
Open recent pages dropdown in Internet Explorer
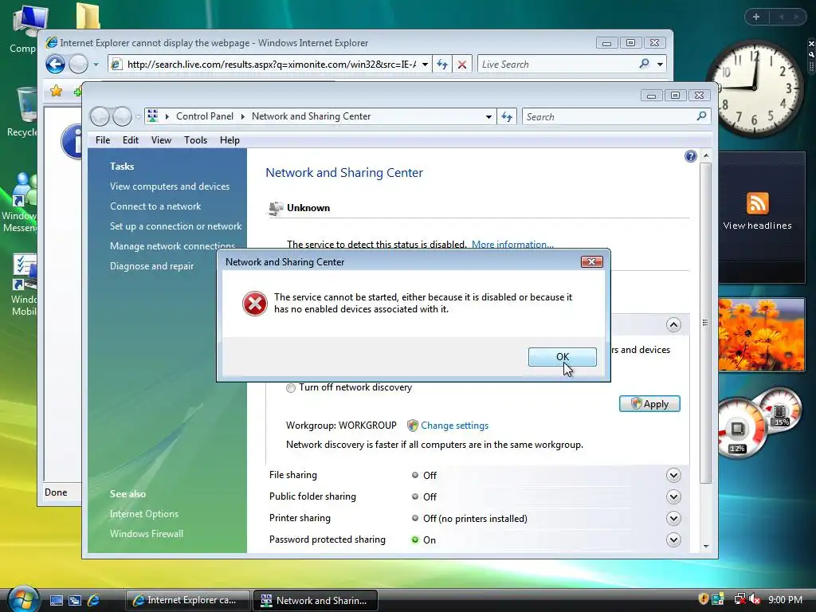pos(96,65)
